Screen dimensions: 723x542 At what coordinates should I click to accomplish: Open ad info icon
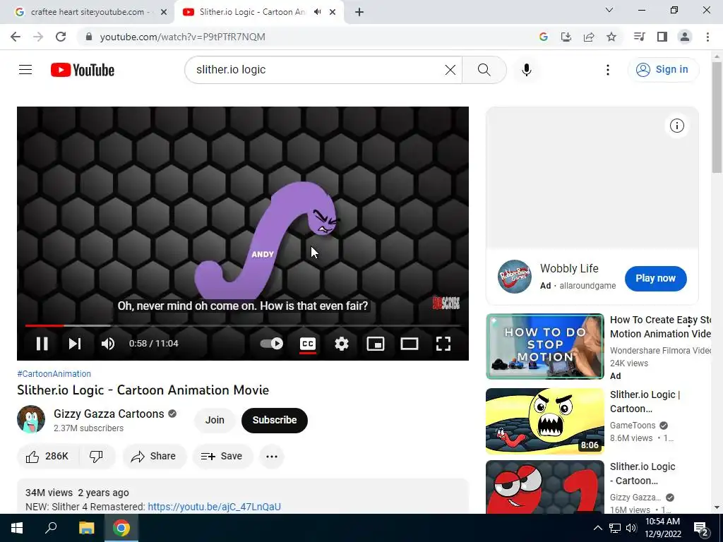[676, 126]
